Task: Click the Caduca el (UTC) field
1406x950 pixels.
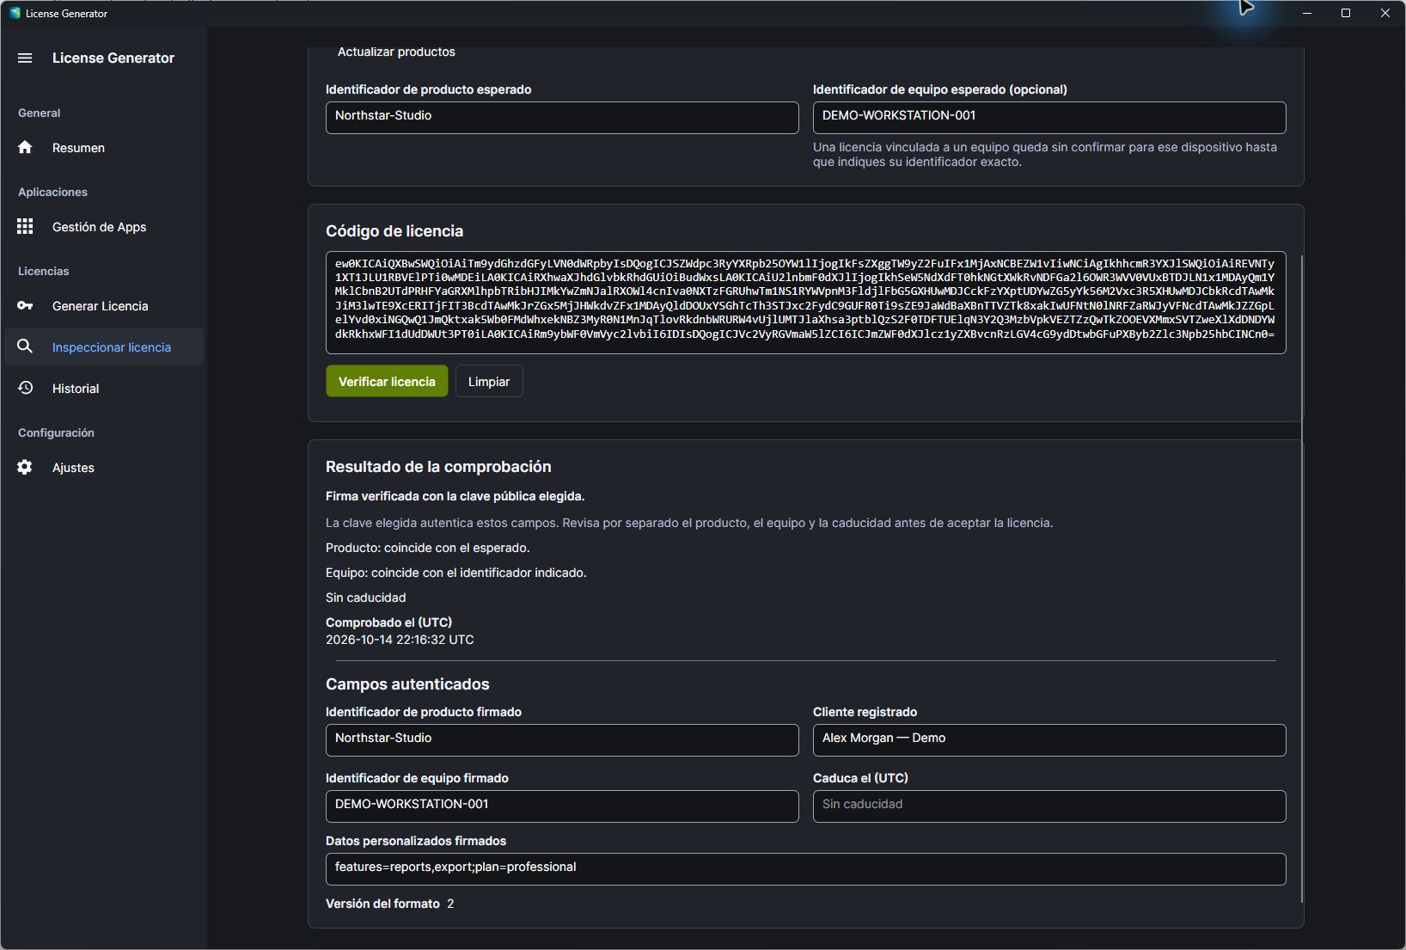Action: point(1049,806)
